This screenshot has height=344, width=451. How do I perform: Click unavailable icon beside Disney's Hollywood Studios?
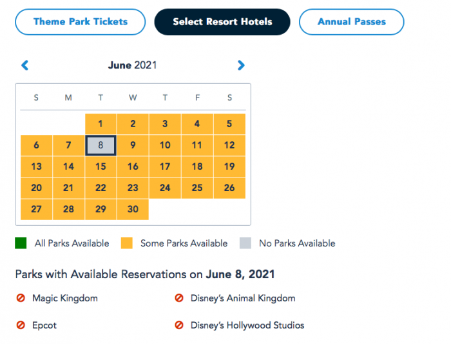click(x=179, y=325)
